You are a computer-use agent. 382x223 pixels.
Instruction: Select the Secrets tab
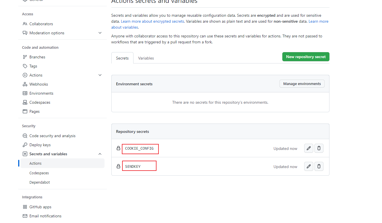click(122, 58)
